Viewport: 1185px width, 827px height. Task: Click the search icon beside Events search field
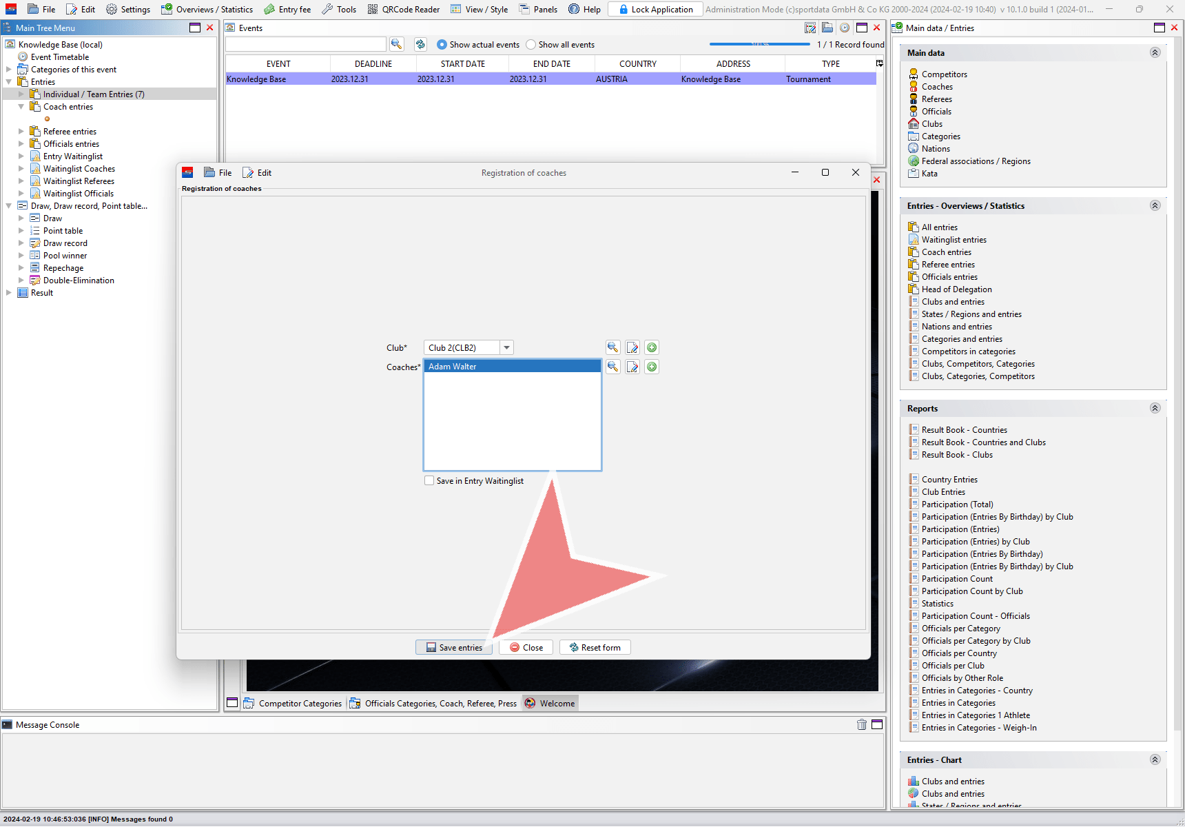tap(396, 44)
